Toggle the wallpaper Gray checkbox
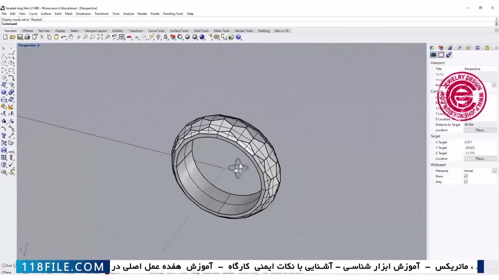499x280 pixels. (x=465, y=182)
